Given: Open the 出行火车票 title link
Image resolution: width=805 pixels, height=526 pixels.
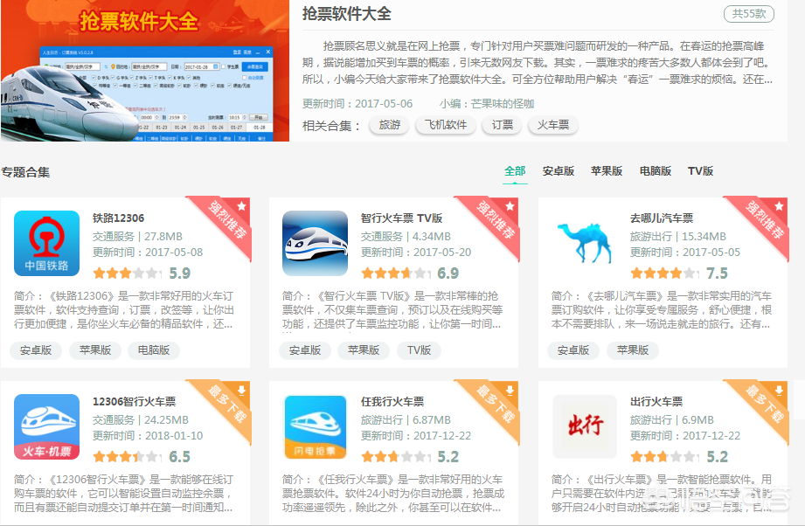Looking at the screenshot, I should pos(656,401).
